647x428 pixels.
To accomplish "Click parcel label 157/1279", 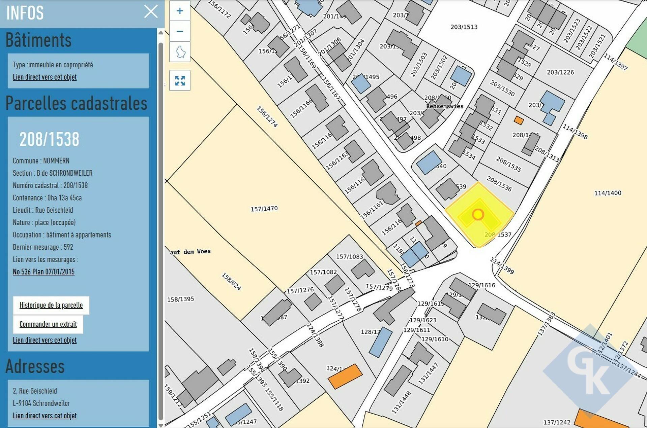I will (x=379, y=287).
